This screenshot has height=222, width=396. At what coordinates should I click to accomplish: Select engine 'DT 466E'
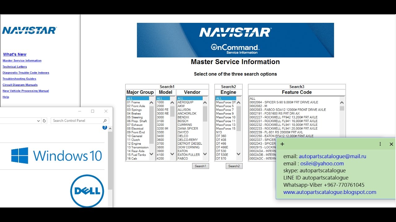[226, 147]
